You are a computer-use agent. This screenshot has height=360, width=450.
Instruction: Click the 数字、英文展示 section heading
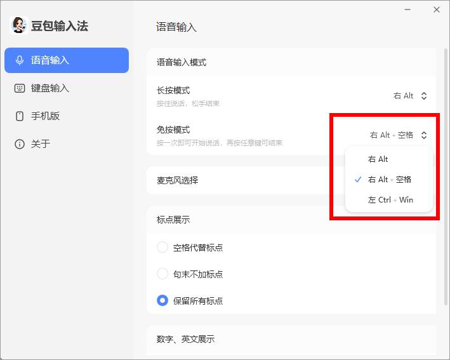click(185, 339)
